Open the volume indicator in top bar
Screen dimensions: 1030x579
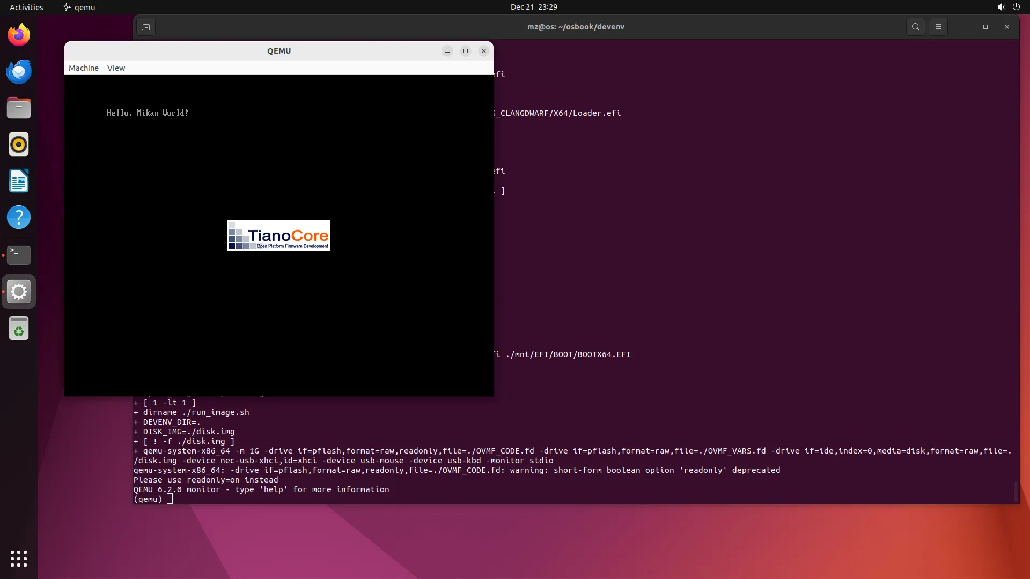pos(1001,7)
